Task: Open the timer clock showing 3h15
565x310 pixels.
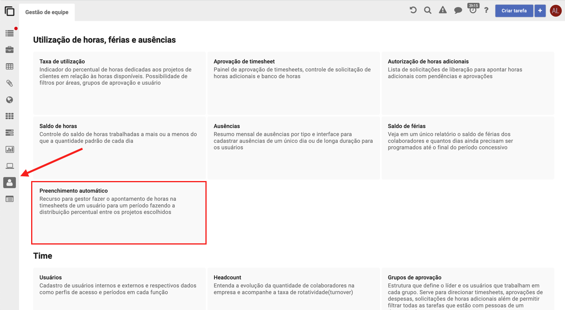Action: coord(473,10)
